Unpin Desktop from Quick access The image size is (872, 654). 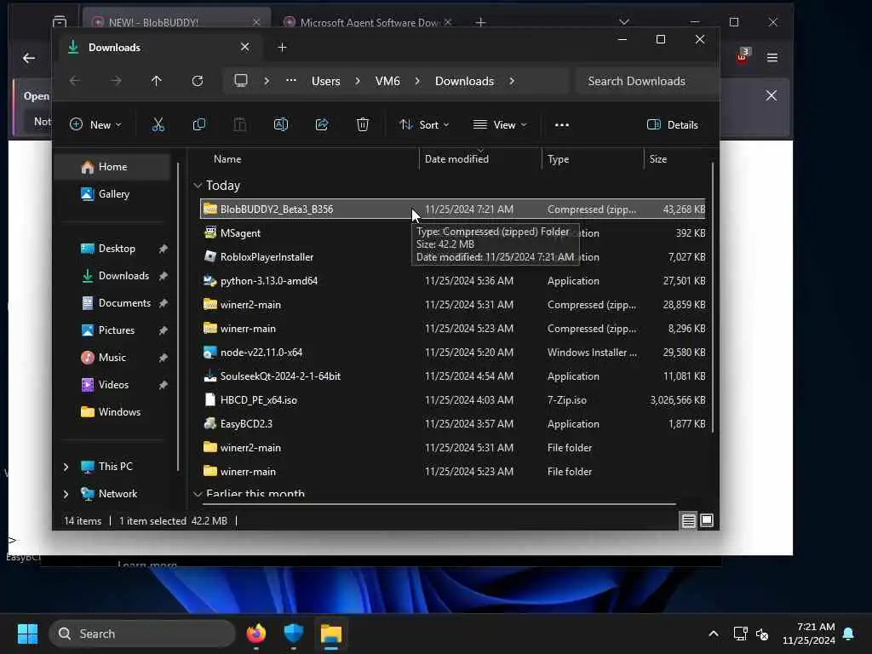(x=163, y=249)
